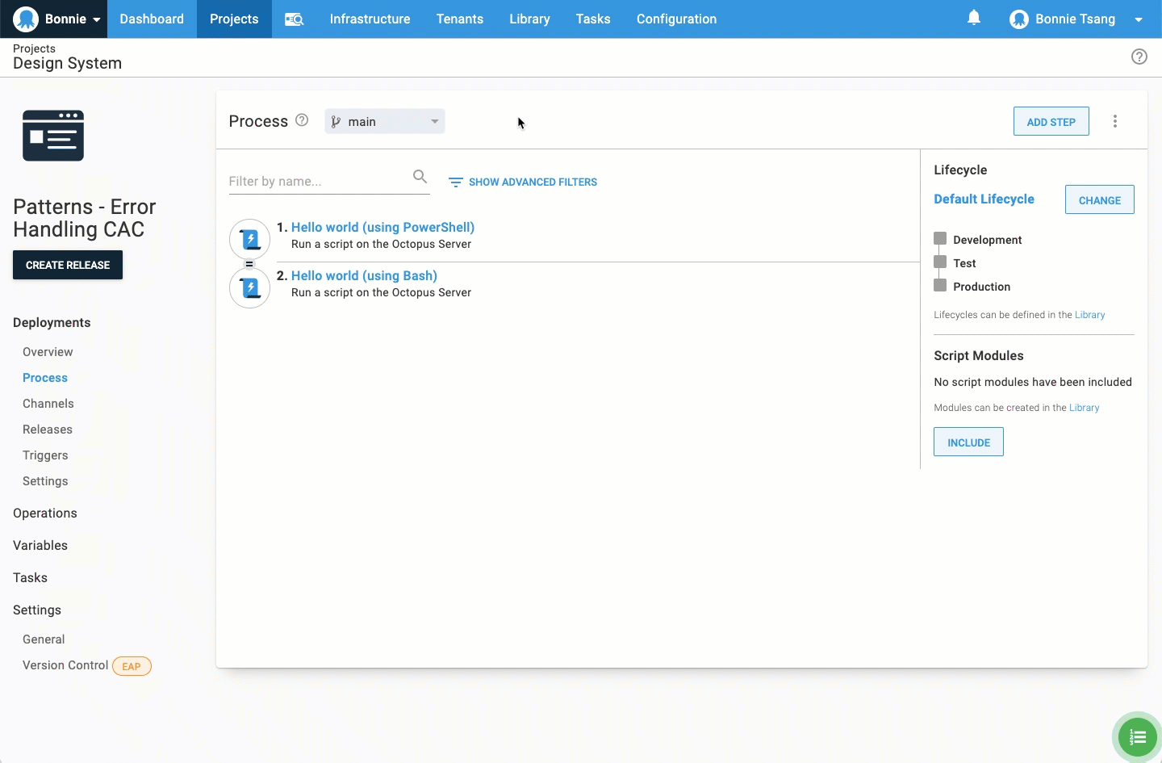This screenshot has height=763, width=1162.
Task: Click the Process help icon
Action: [x=302, y=120]
